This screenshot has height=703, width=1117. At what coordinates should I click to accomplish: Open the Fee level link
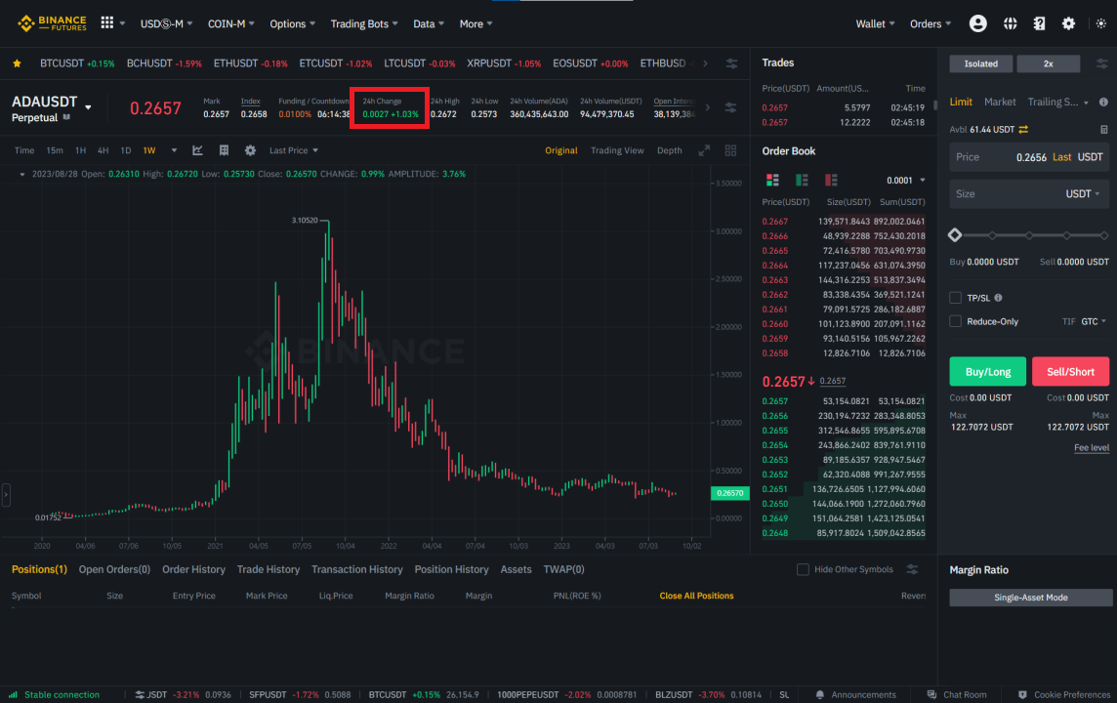click(1092, 447)
